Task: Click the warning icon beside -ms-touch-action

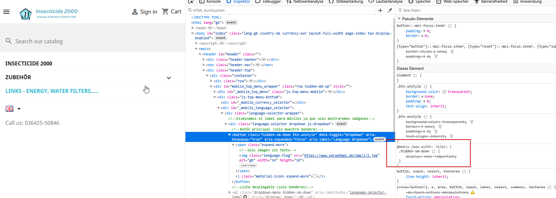Action: (x=473, y=192)
